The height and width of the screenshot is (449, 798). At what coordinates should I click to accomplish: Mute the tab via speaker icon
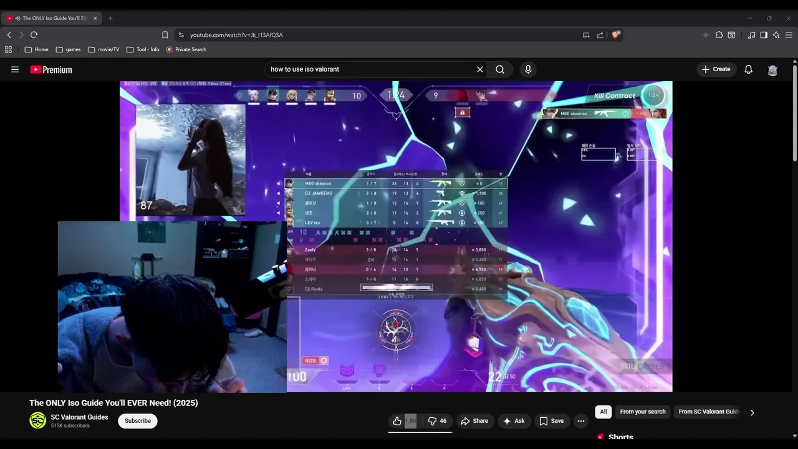tap(17, 18)
